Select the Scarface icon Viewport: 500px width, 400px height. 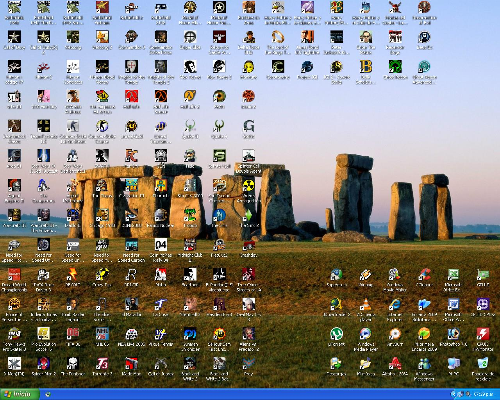[190, 278]
